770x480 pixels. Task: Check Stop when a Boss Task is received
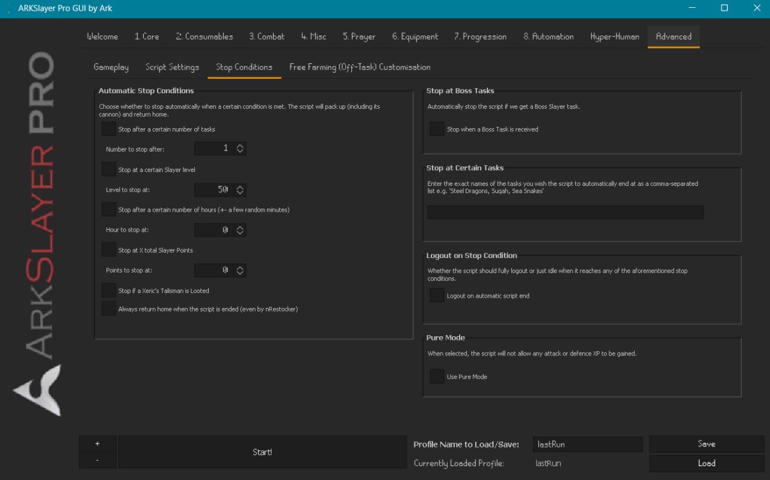pos(437,129)
